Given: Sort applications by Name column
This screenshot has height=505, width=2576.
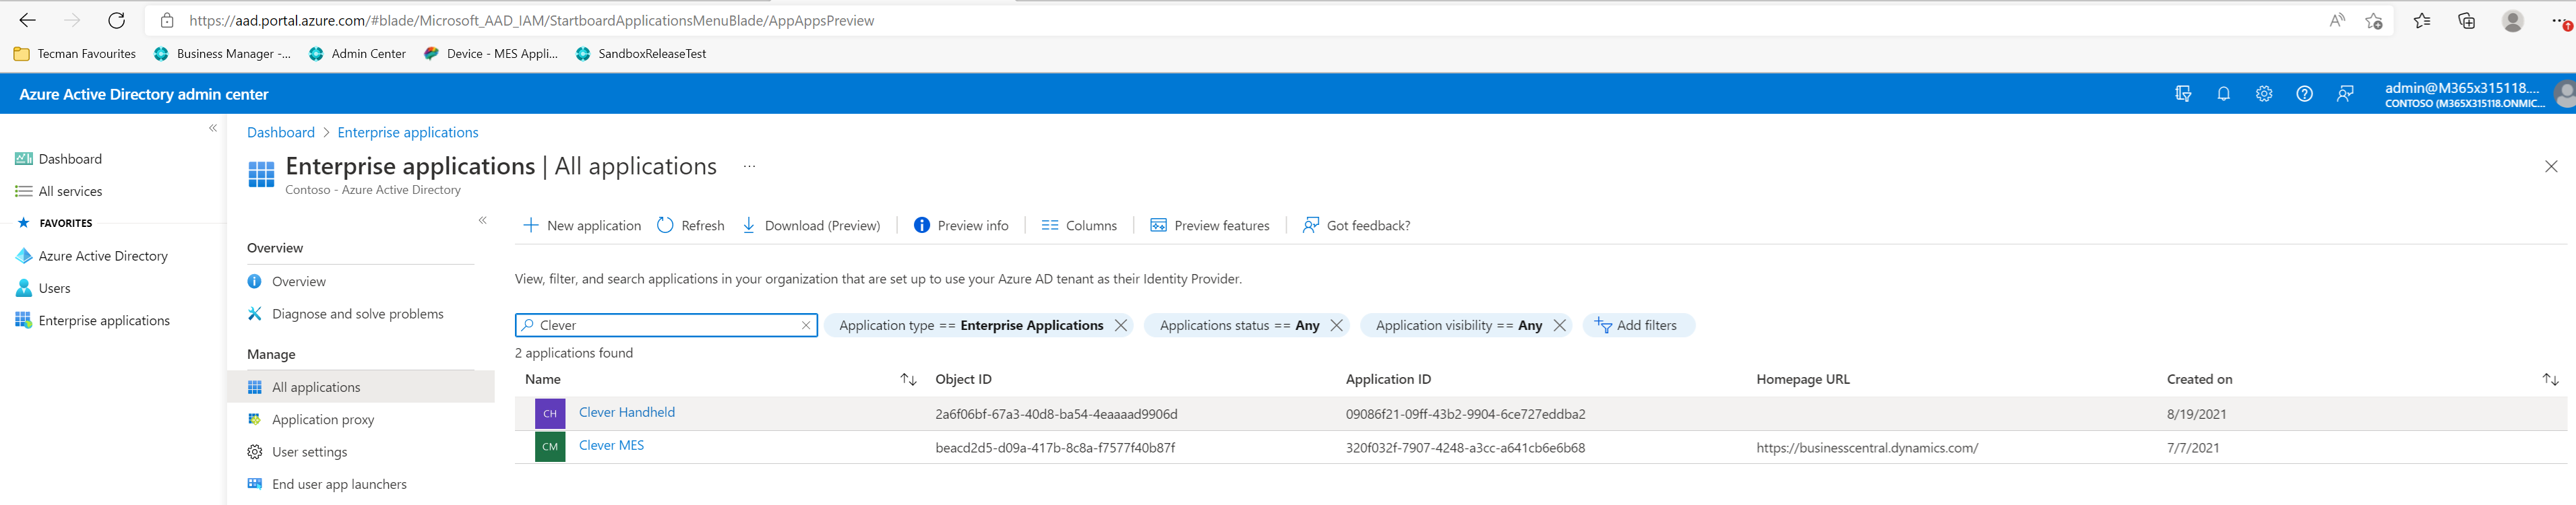Looking at the screenshot, I should [907, 379].
